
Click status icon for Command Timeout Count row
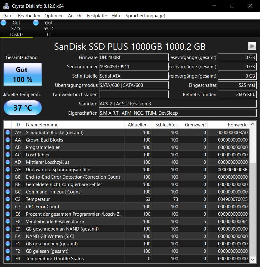8,192
